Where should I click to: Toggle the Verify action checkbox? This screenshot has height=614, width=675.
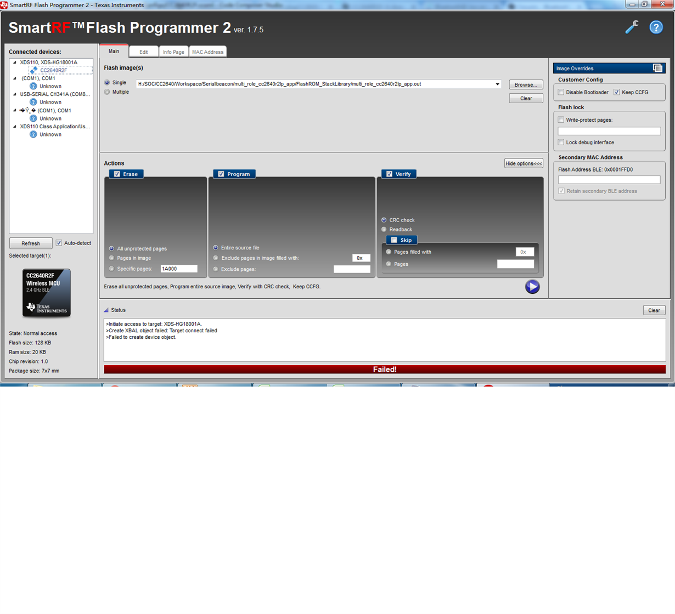point(390,174)
